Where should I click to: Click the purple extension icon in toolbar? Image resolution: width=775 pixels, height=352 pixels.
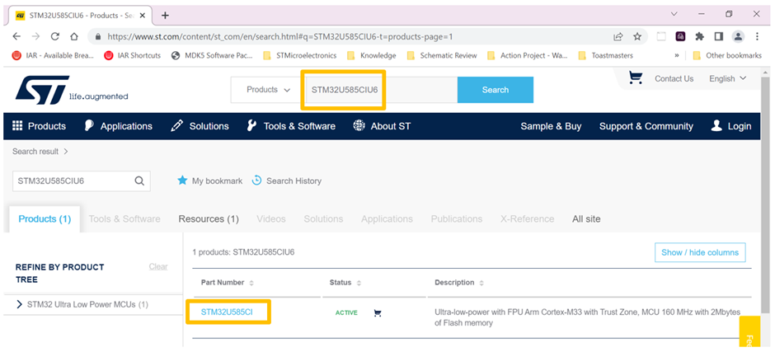pyautogui.click(x=680, y=36)
